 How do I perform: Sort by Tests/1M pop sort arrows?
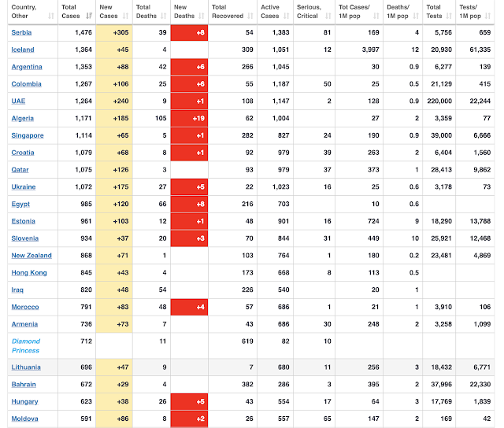(x=487, y=16)
